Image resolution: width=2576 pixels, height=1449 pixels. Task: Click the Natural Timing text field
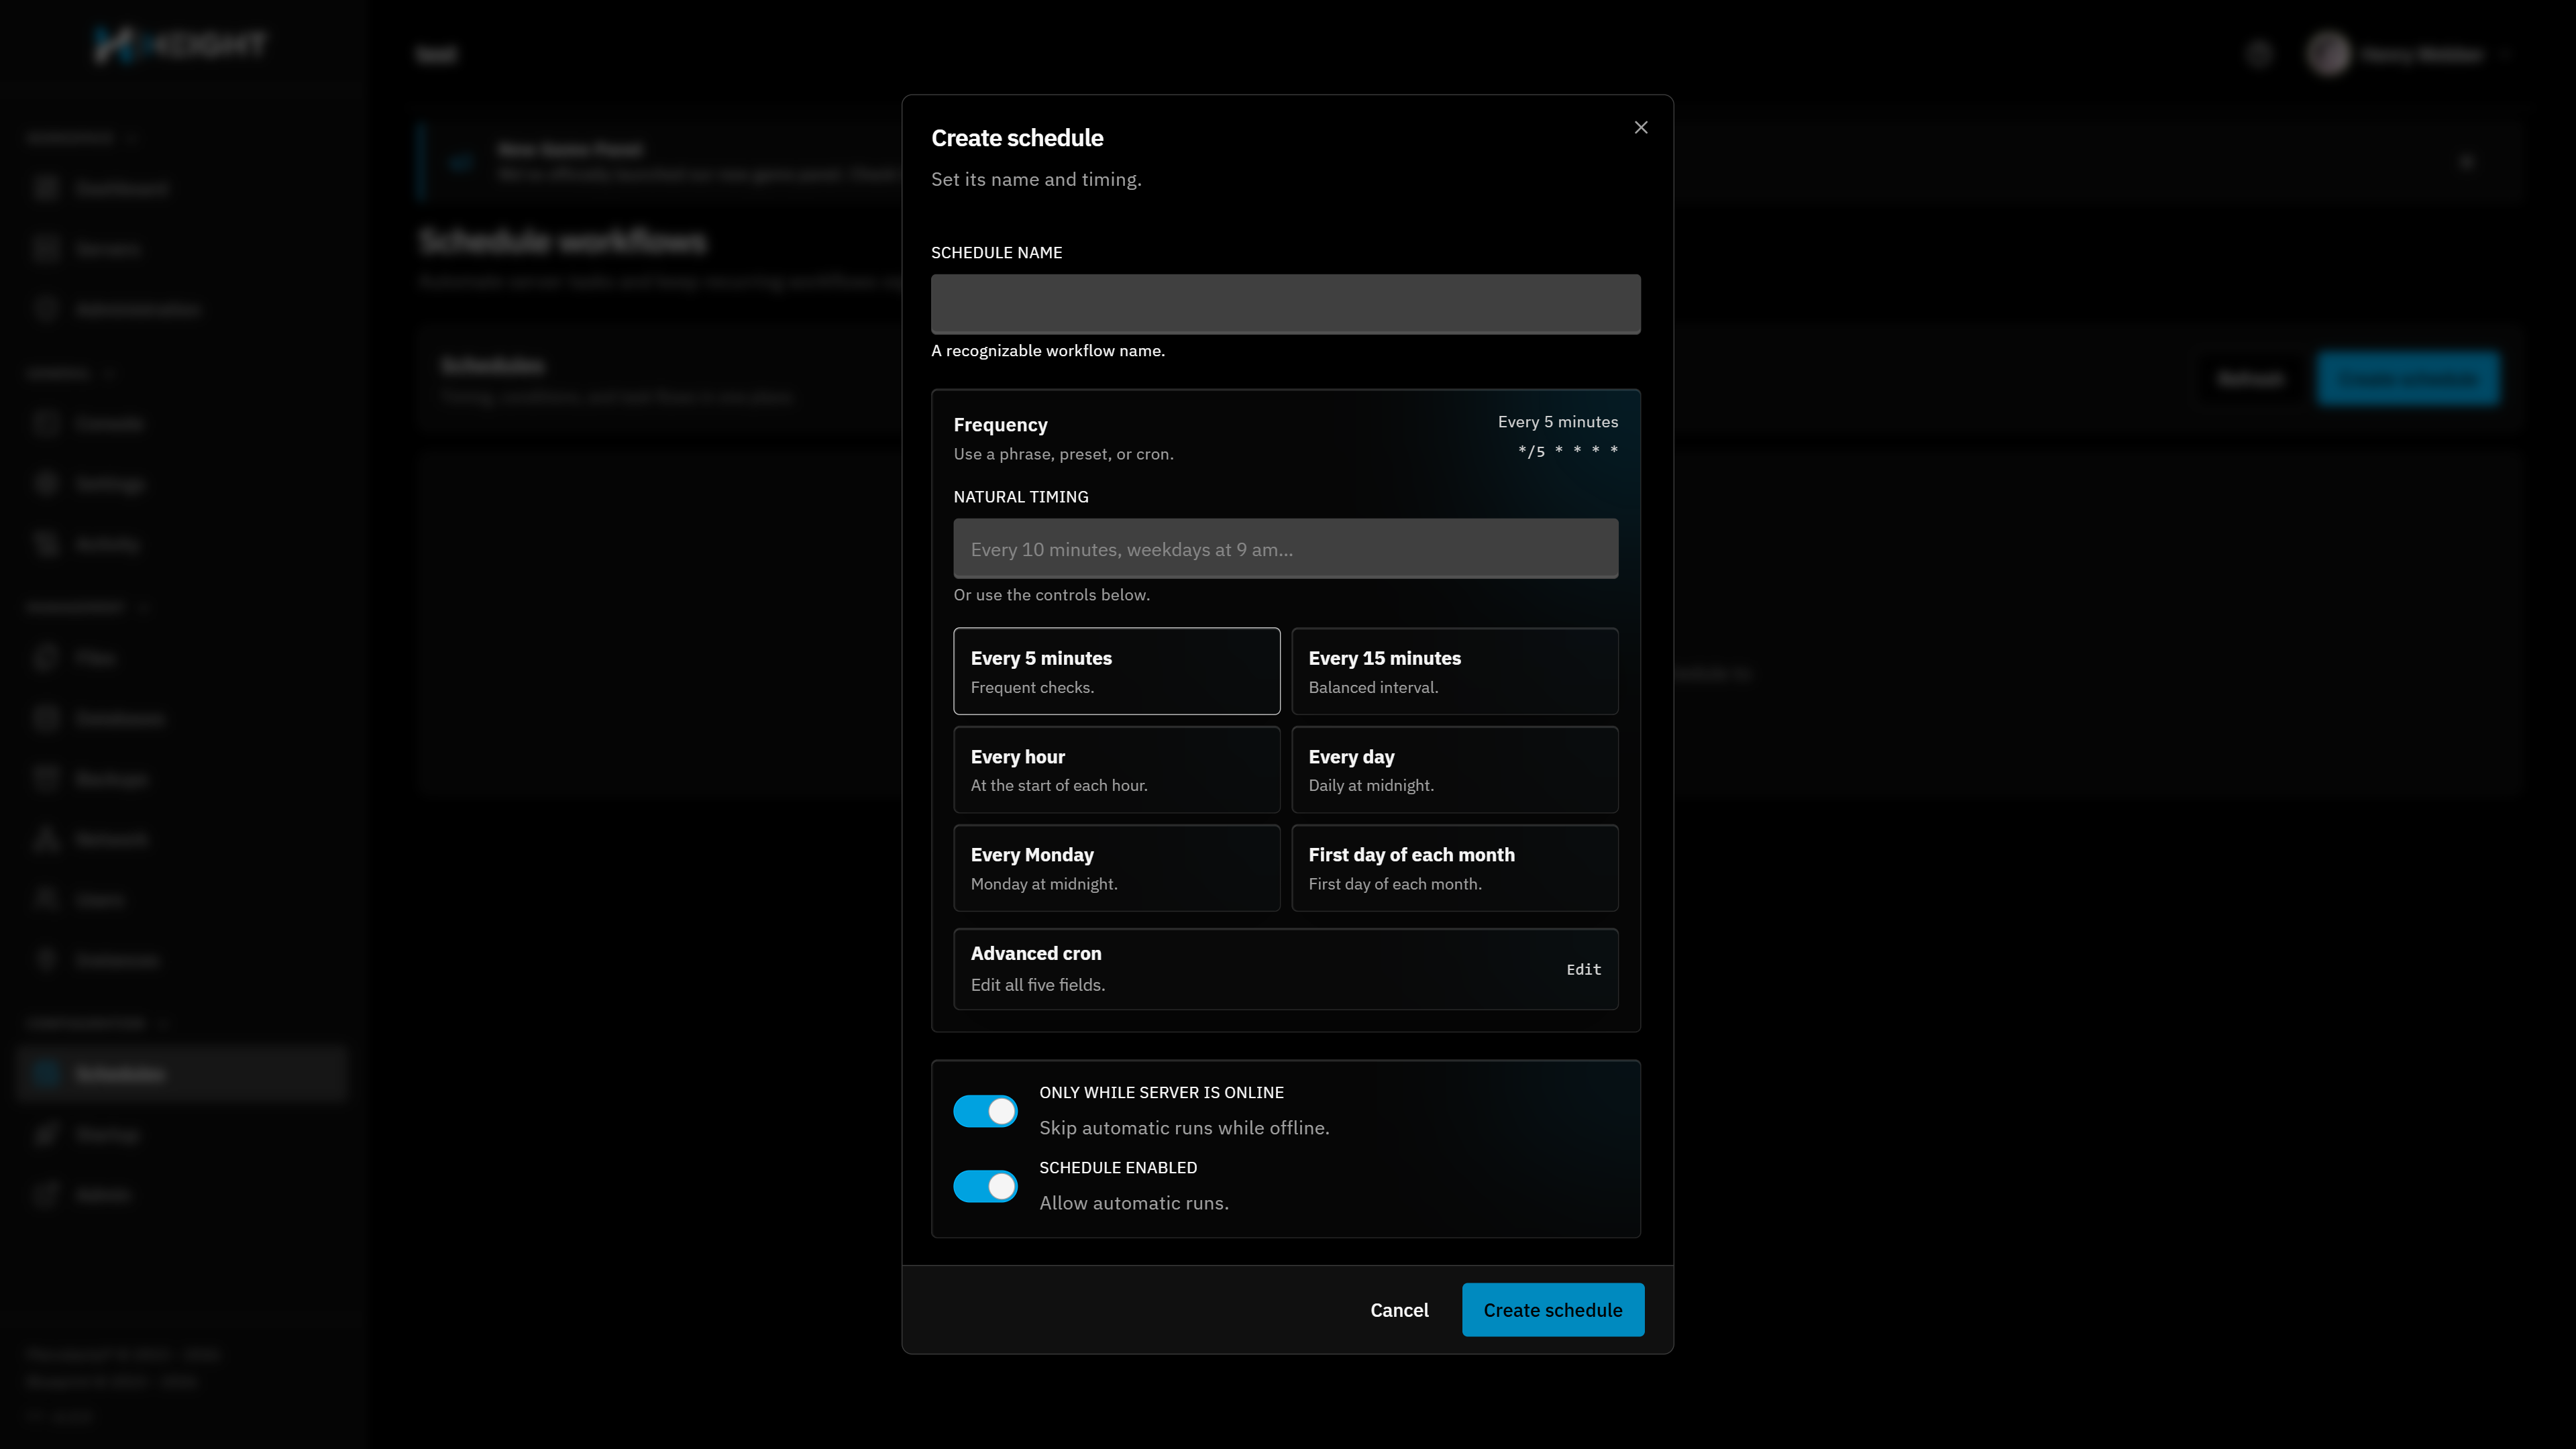pyautogui.click(x=1285, y=548)
